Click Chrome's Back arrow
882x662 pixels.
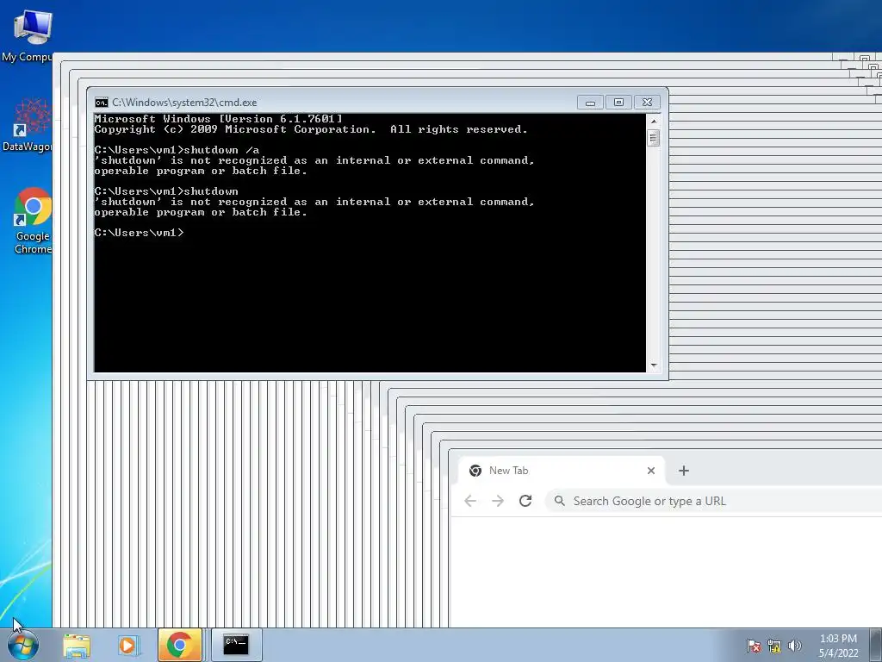tap(470, 501)
